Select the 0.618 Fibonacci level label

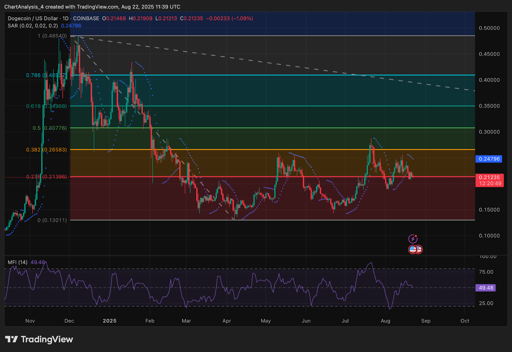click(x=33, y=106)
